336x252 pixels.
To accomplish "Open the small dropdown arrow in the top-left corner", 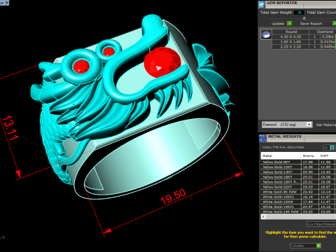I will (x=7, y=3).
